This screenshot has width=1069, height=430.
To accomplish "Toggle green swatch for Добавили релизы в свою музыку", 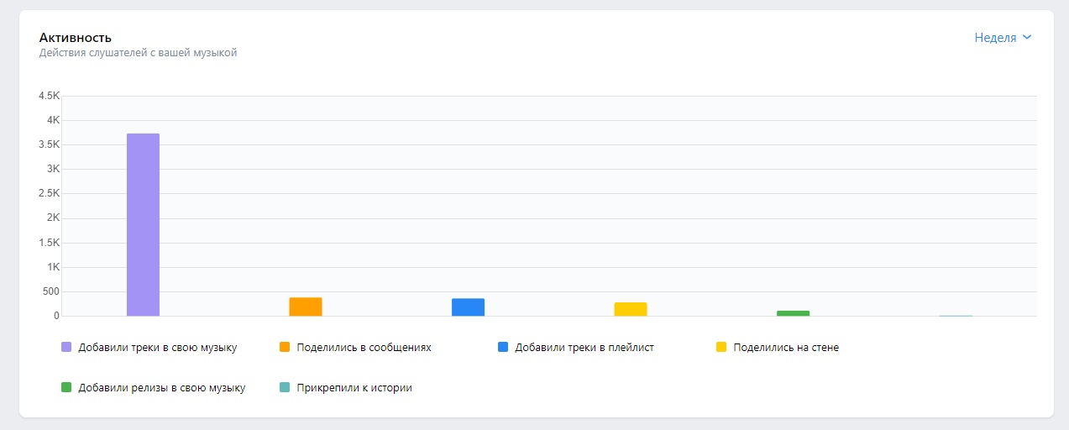I will 66,388.
